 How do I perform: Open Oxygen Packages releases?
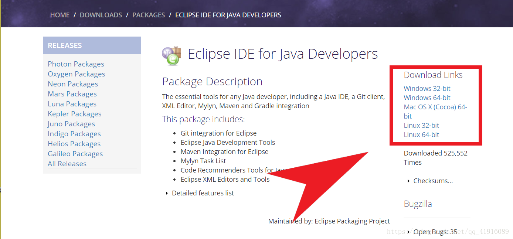click(x=77, y=74)
